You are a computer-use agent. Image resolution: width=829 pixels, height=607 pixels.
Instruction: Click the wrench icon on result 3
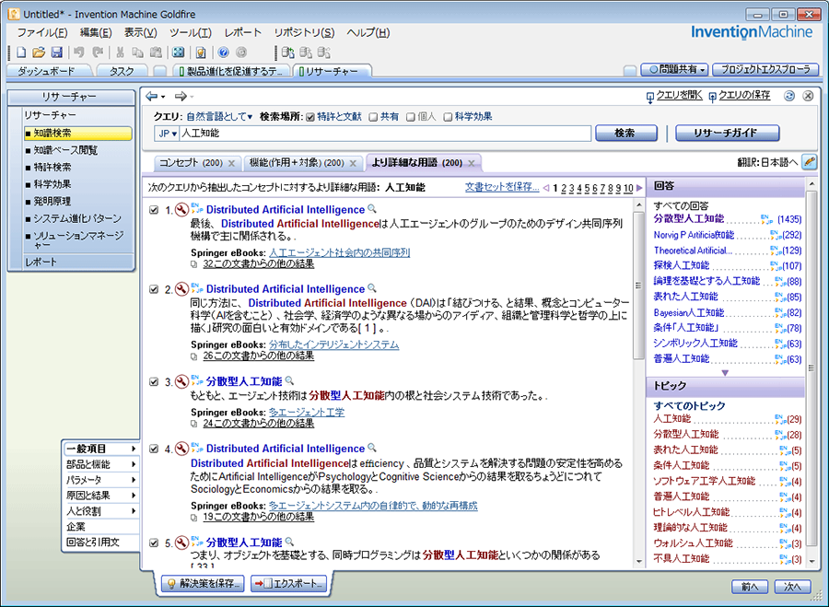point(181,381)
